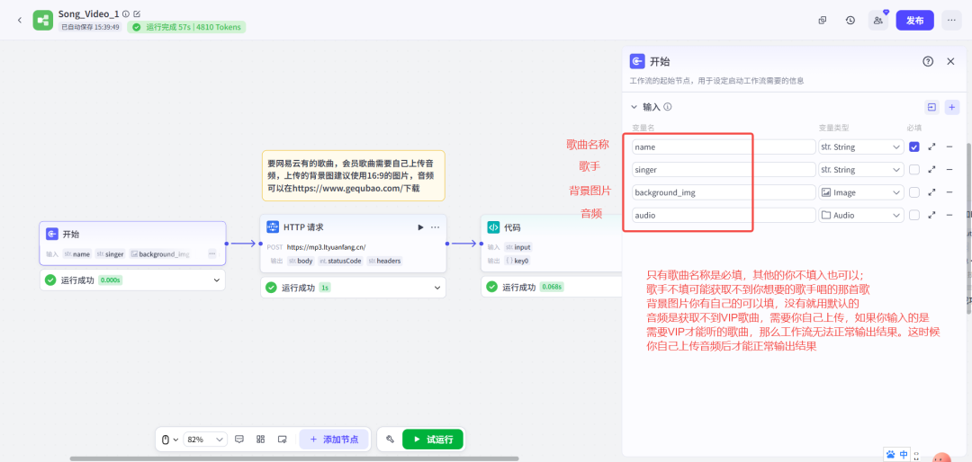The height and width of the screenshot is (462, 972).
Task: Click the name variable input field
Action: [724, 147]
